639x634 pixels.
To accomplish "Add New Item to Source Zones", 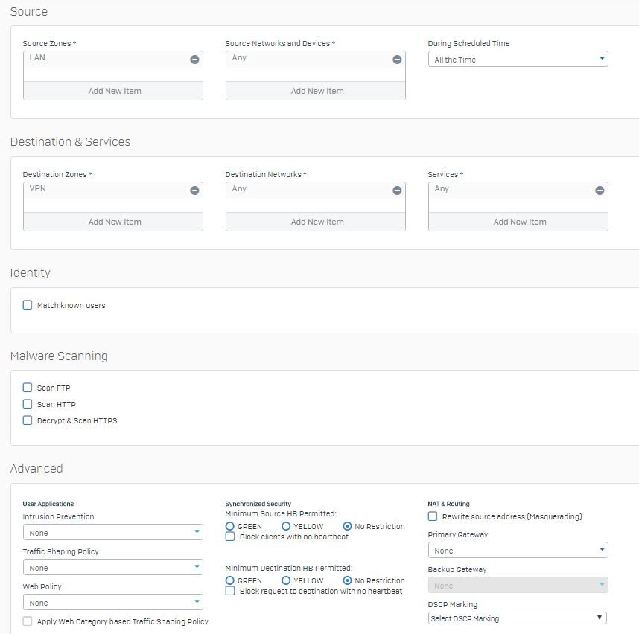I will click(x=113, y=91).
